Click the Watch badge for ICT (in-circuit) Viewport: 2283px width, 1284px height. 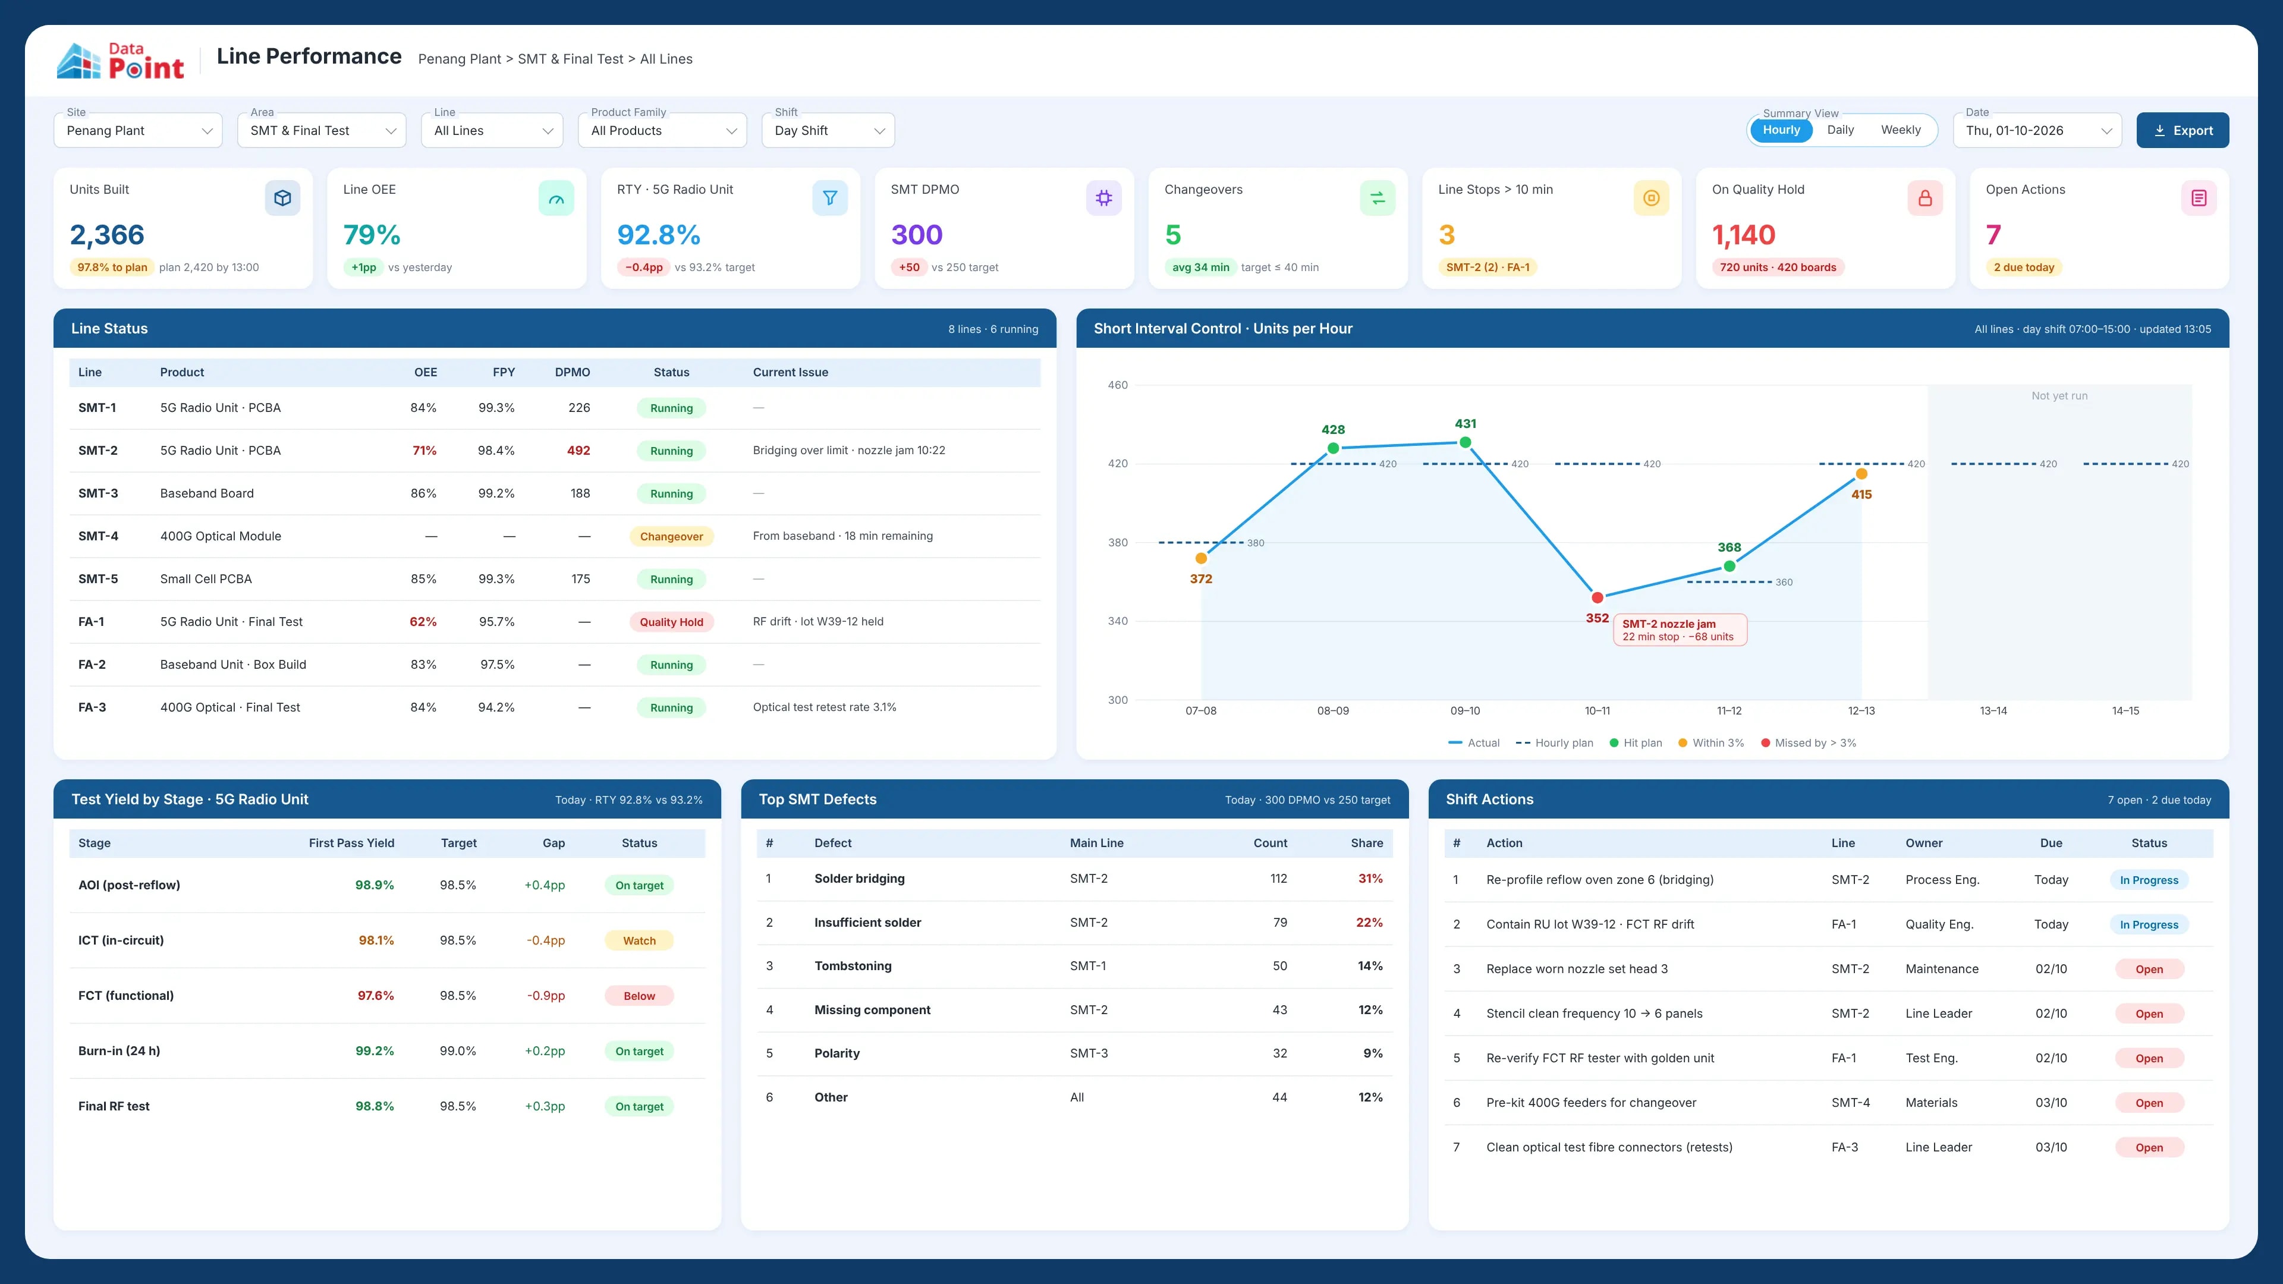pyautogui.click(x=639, y=941)
